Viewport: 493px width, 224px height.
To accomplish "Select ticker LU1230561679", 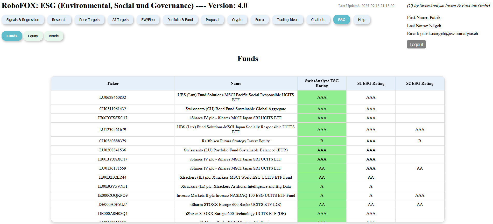I will pyautogui.click(x=113, y=130).
